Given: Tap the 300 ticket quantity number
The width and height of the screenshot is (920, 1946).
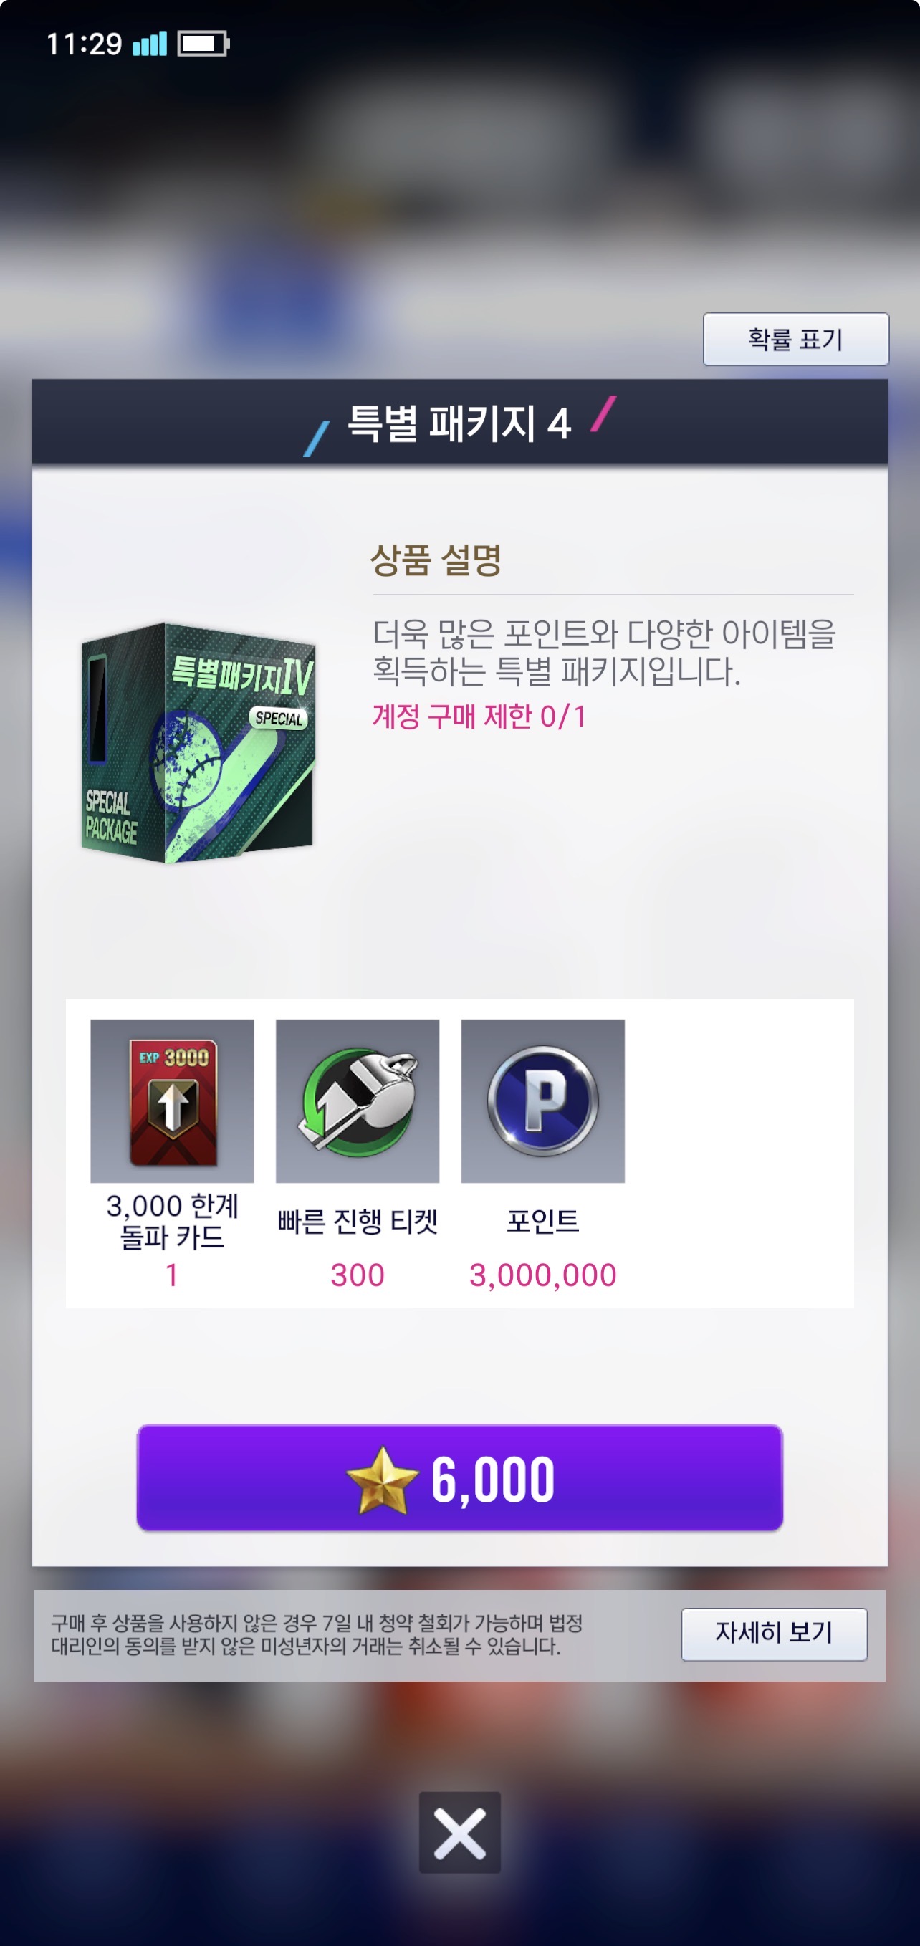Looking at the screenshot, I should point(358,1275).
